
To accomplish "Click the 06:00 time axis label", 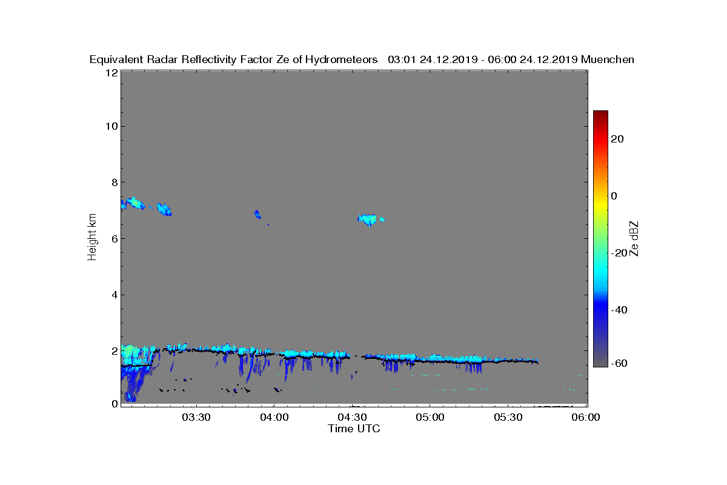I will pos(586,418).
